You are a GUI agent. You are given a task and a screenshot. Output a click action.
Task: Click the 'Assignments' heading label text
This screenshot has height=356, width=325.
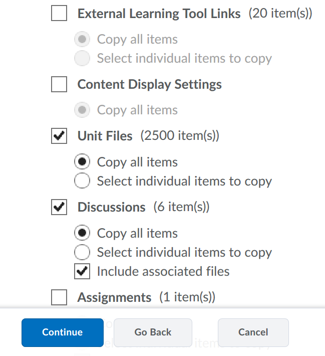point(114,297)
